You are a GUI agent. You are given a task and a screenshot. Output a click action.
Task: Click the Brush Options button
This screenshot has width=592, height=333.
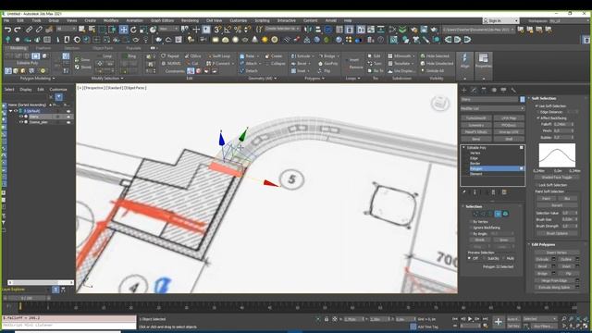click(557, 233)
